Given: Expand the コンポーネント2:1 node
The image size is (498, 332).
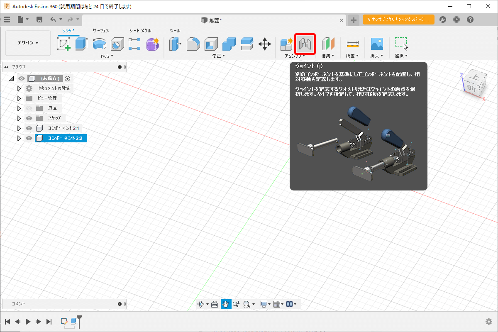Looking at the screenshot, I should coord(19,128).
